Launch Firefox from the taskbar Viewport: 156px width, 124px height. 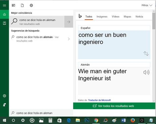133,120
